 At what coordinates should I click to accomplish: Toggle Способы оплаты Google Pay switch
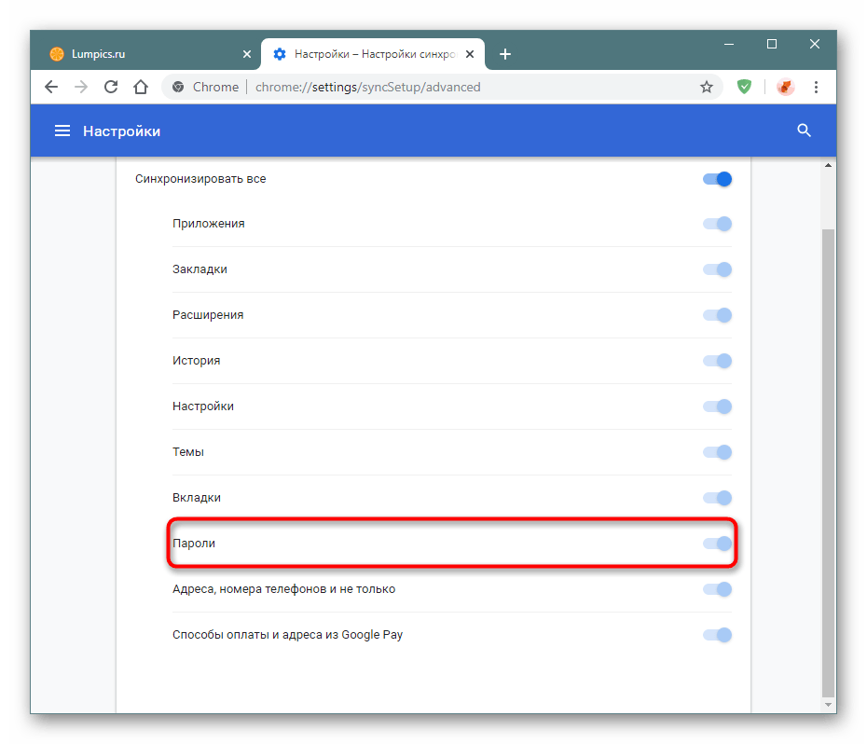[x=718, y=635]
